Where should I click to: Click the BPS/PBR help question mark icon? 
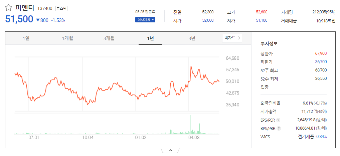coord(279,129)
